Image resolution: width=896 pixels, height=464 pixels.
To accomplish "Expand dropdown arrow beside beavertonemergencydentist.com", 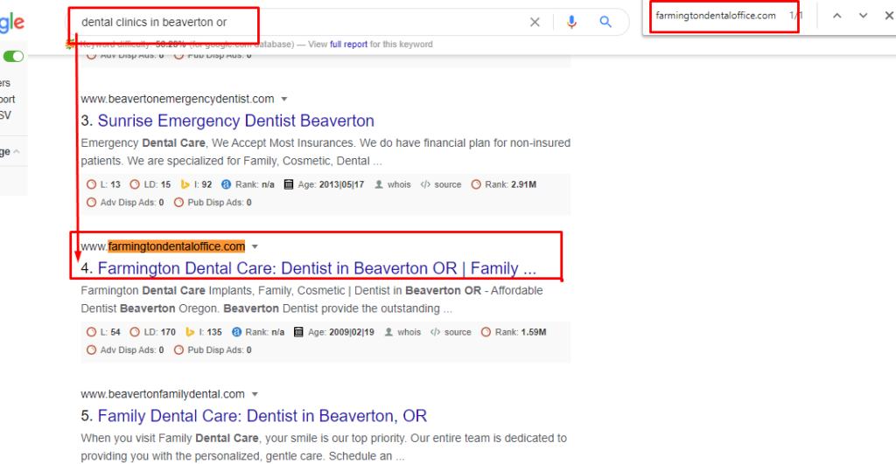I will pyautogui.click(x=284, y=99).
